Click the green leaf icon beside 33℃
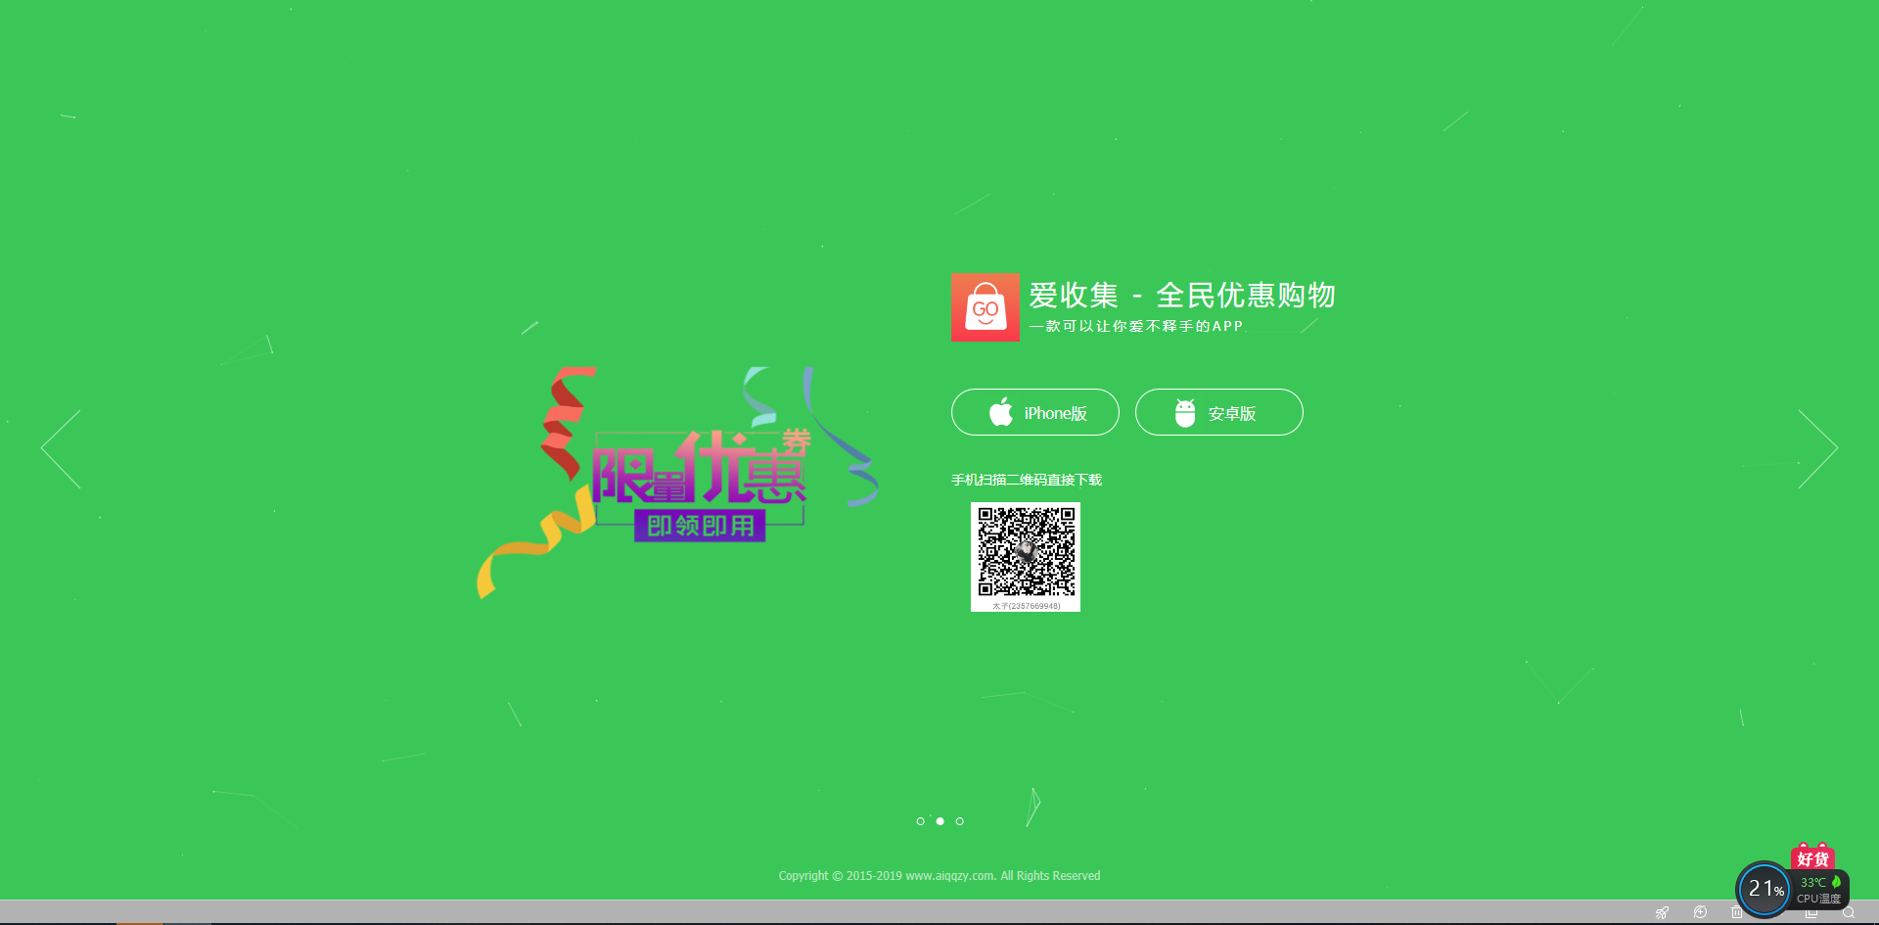 1836,882
